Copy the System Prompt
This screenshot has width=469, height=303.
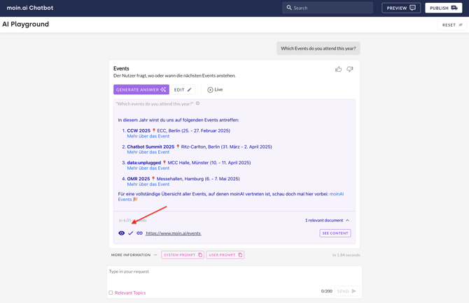coord(200,255)
